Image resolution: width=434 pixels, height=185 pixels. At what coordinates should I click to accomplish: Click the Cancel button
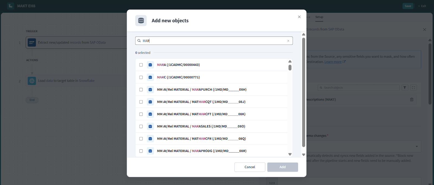[x=250, y=167]
